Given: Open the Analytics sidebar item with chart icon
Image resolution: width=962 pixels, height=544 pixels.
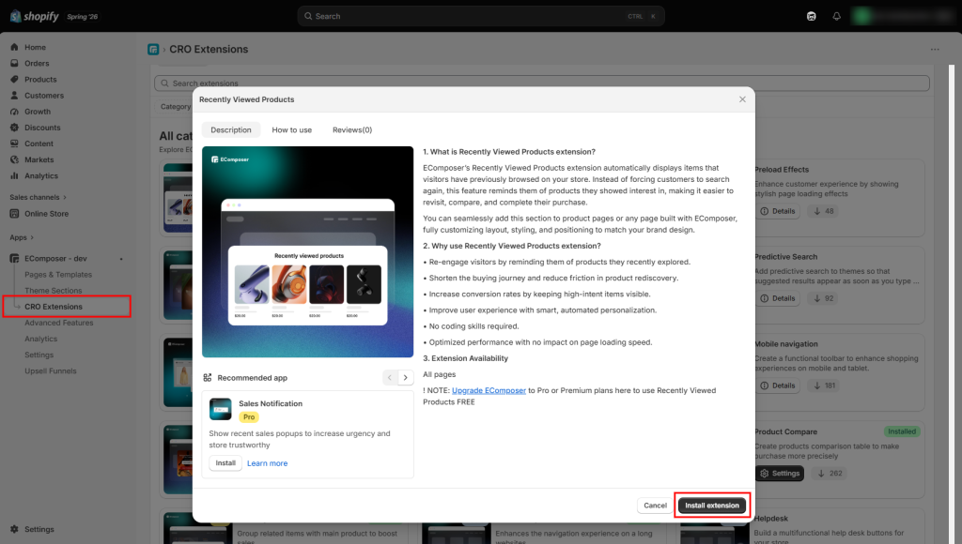Looking at the screenshot, I should pyautogui.click(x=41, y=175).
